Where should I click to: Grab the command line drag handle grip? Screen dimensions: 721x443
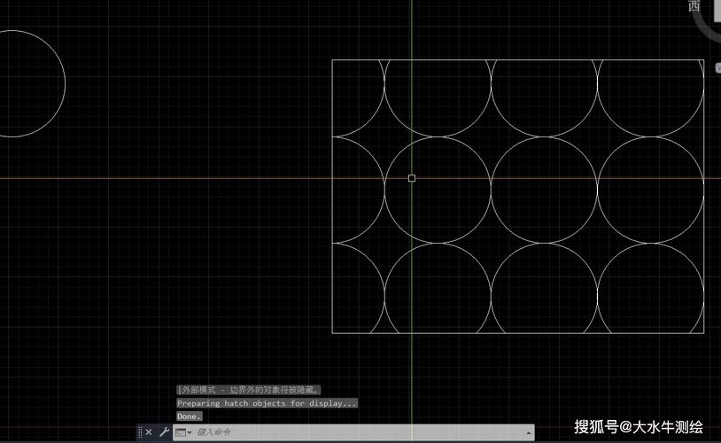[x=140, y=432]
